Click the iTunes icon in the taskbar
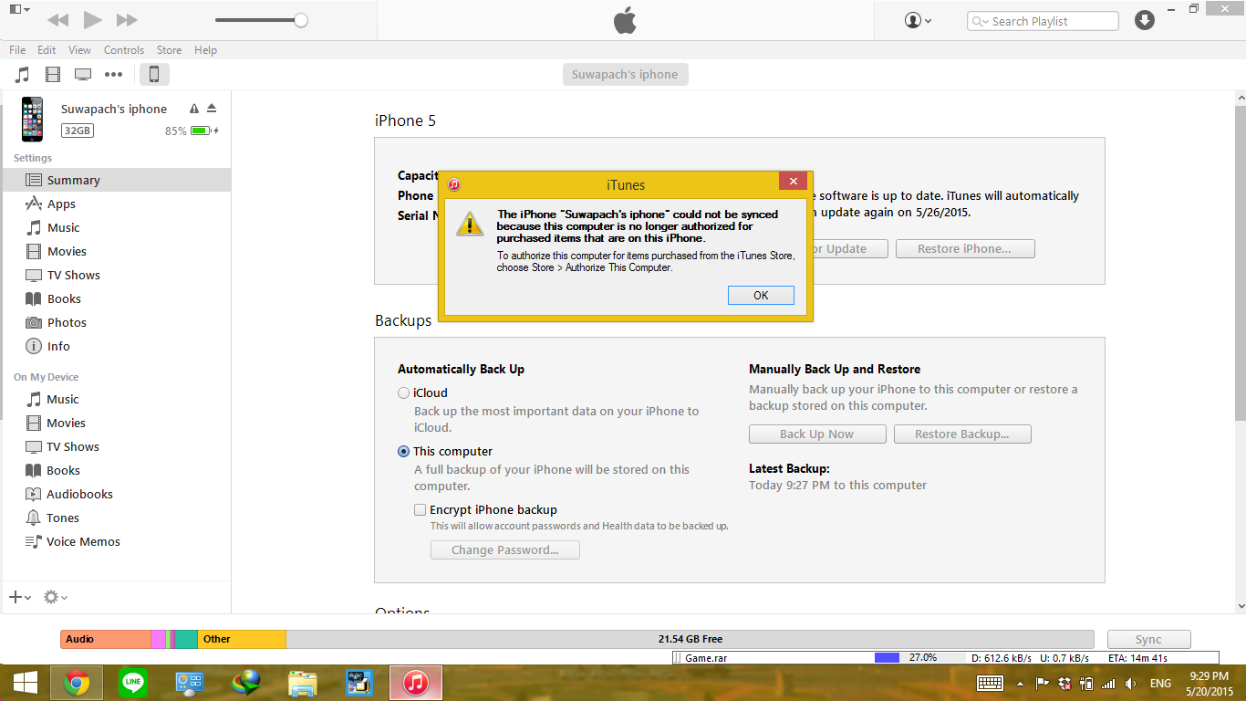Screen dimensions: 1246x701 pyautogui.click(x=416, y=683)
